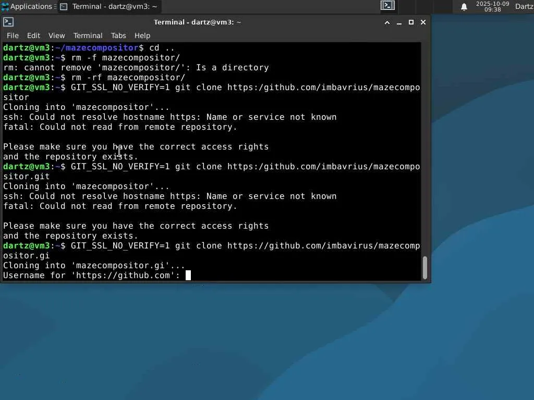Image resolution: width=534 pixels, height=400 pixels.
Task: Click the terminal launcher icon in the top panel
Action: point(387,5)
